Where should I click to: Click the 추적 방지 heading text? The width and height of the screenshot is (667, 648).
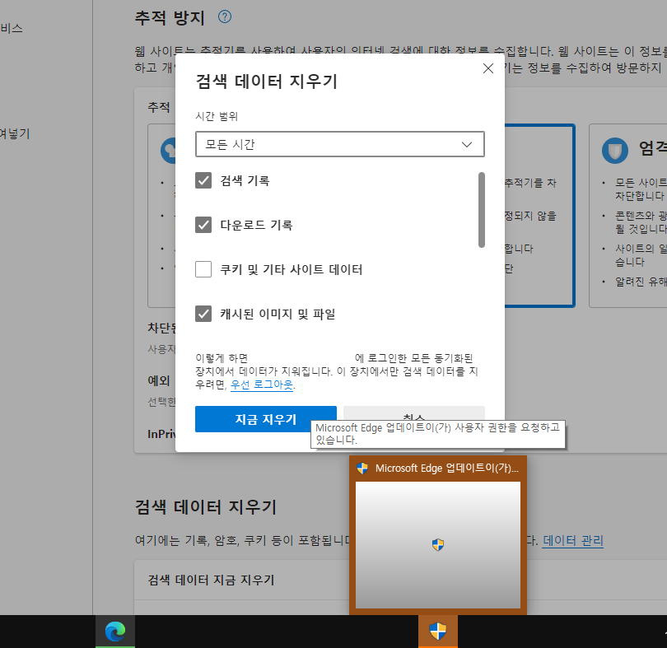pyautogui.click(x=170, y=18)
